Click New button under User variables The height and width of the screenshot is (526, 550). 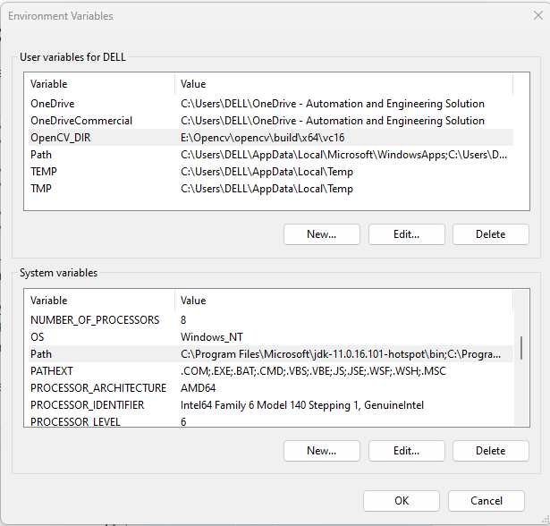pyautogui.click(x=321, y=234)
